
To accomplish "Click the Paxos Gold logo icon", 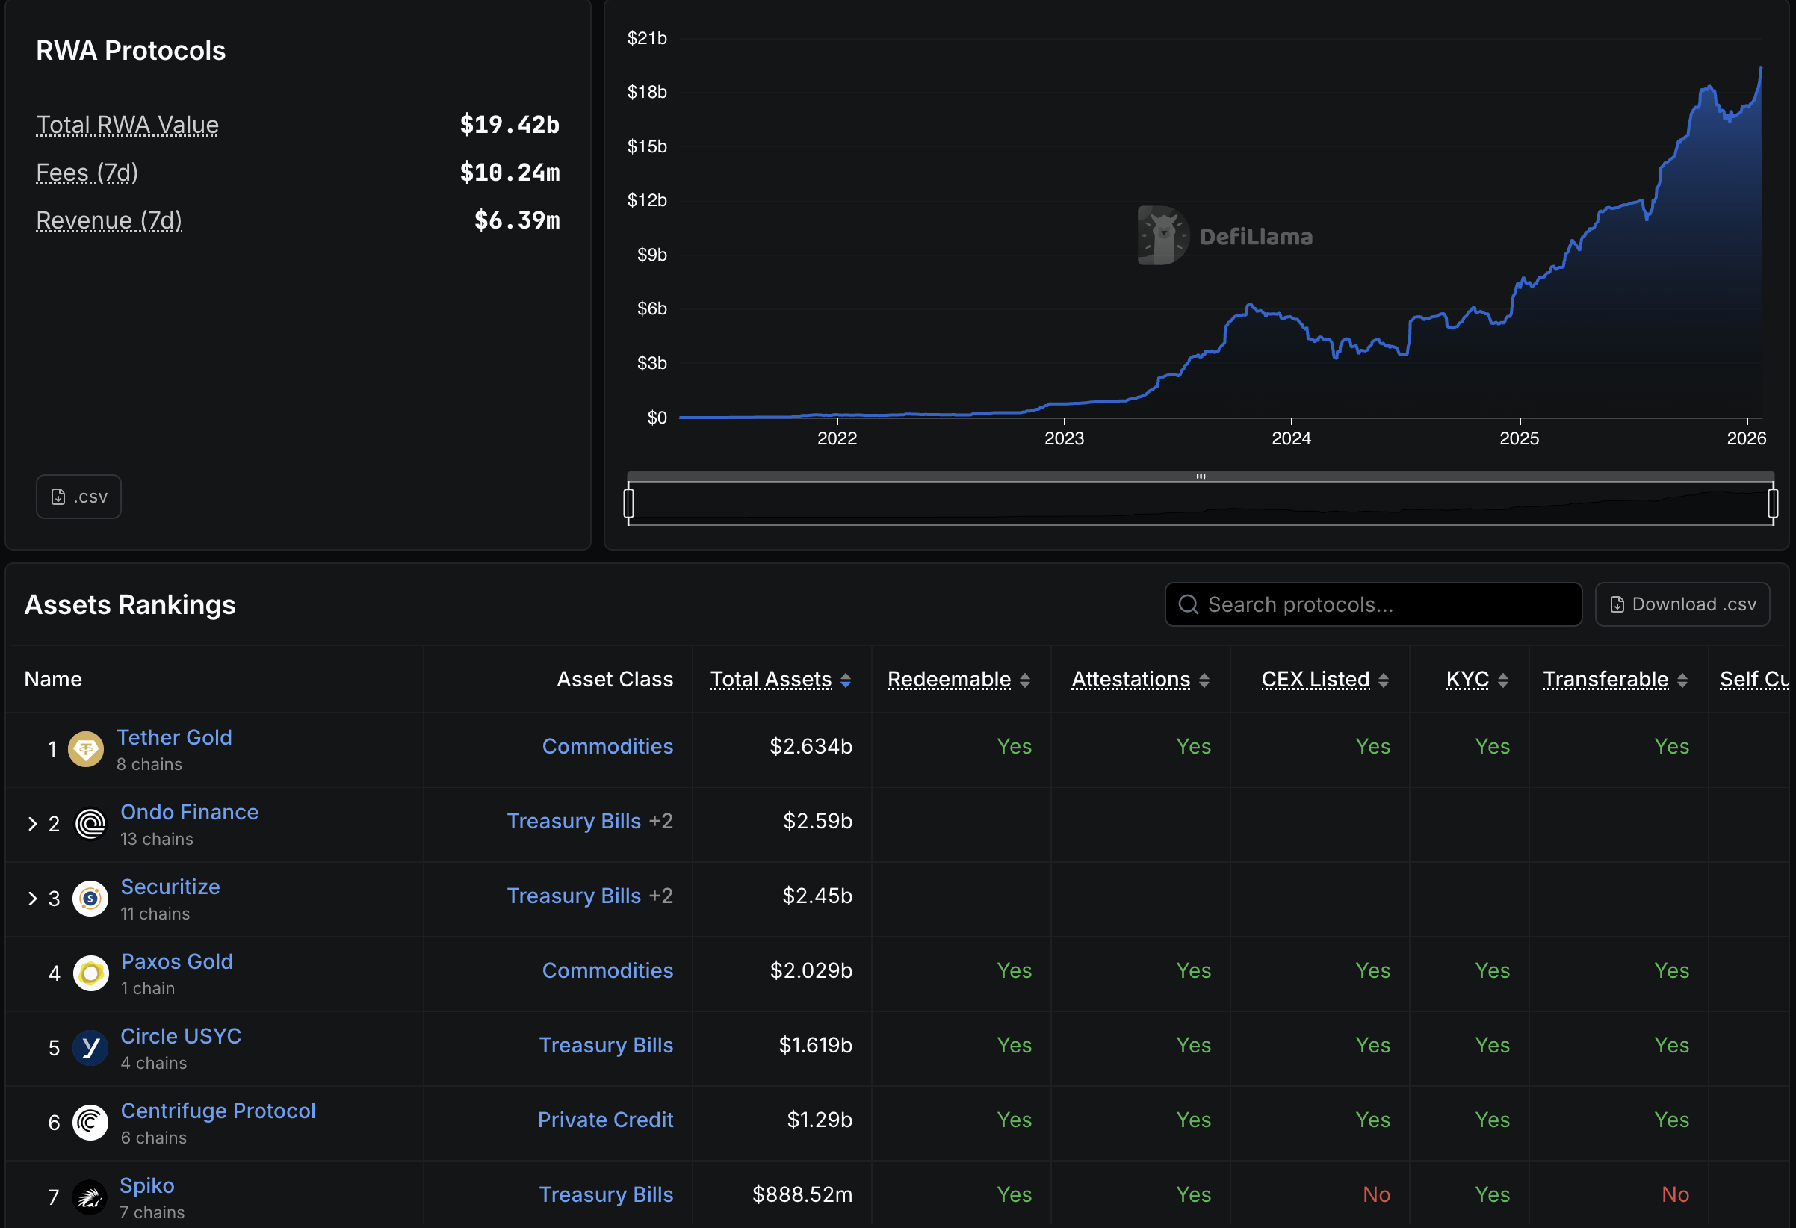I will pyautogui.click(x=90, y=973).
